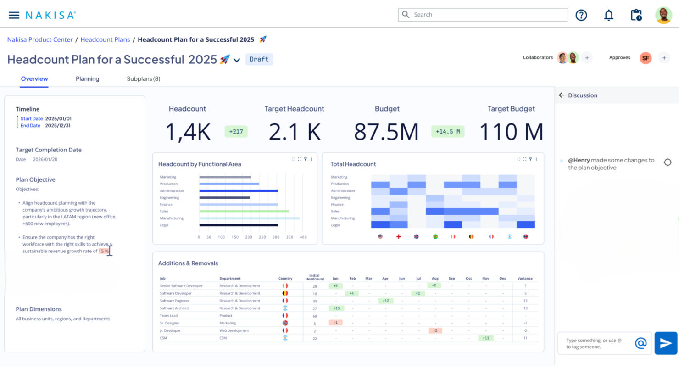Click the locate target icon beside Henry's comment

coord(668,162)
